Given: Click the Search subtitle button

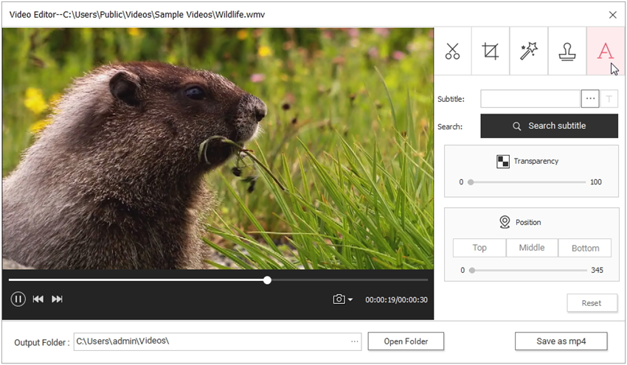Looking at the screenshot, I should [550, 126].
